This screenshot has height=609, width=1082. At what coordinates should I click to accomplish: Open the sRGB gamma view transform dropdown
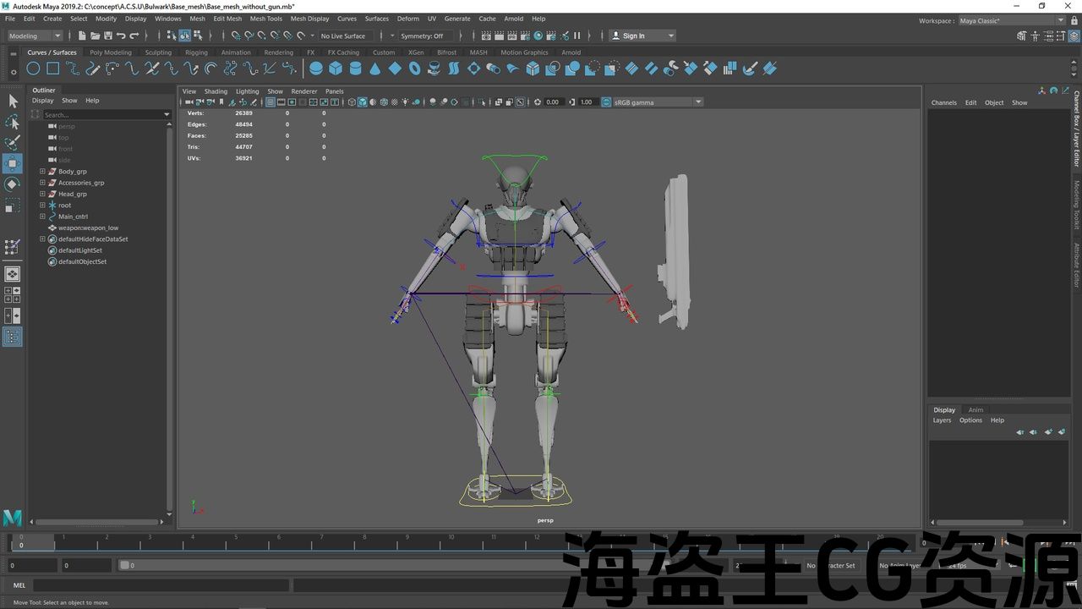coord(657,102)
